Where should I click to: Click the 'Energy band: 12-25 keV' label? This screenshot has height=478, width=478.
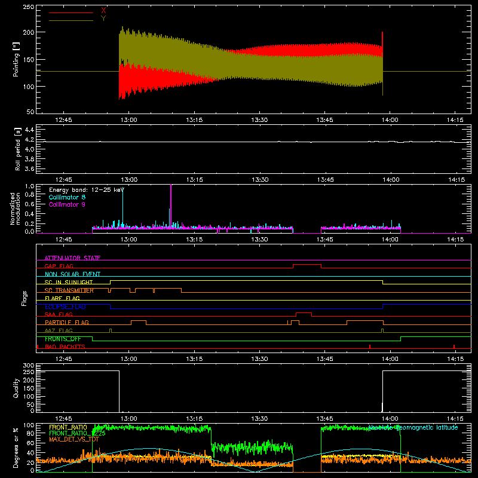[x=87, y=190]
